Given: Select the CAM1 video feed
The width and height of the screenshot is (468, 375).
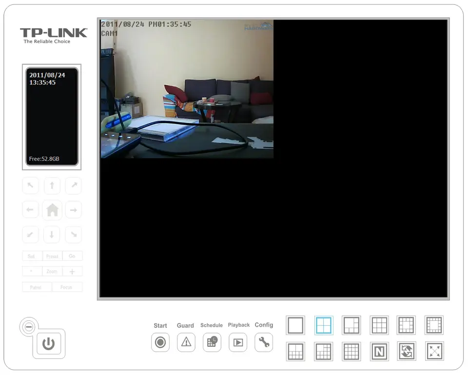Looking at the screenshot, I should click(187, 89).
